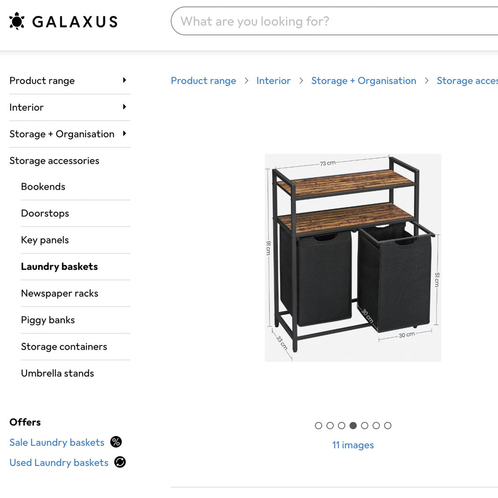Select the first image carousel dot
The image size is (498, 498).
318,426
